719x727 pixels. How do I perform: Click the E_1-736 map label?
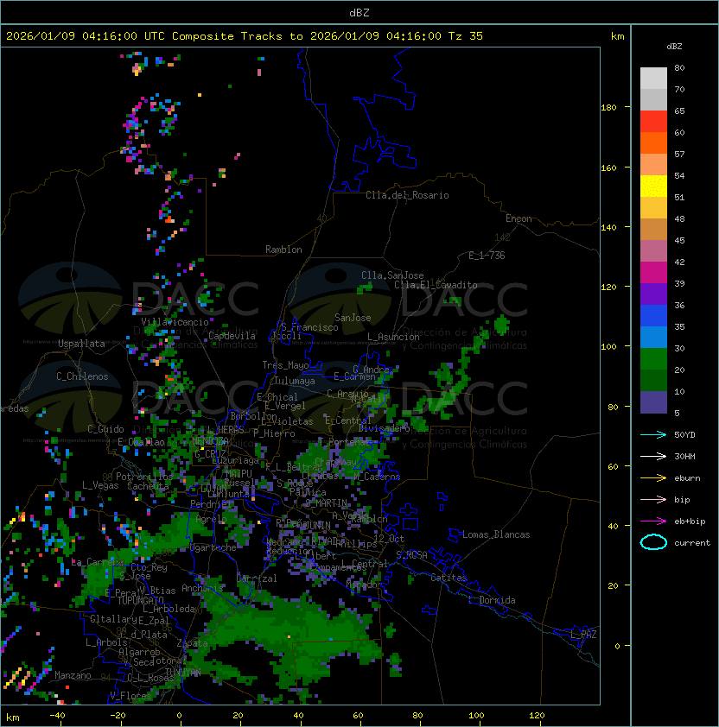(487, 256)
